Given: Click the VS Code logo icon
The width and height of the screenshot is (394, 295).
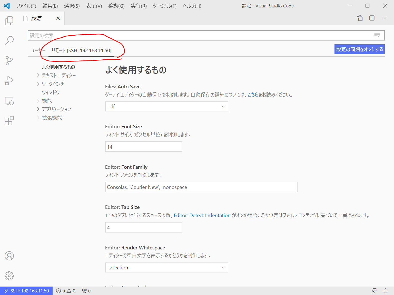Looking at the screenshot, I should pos(7,6).
